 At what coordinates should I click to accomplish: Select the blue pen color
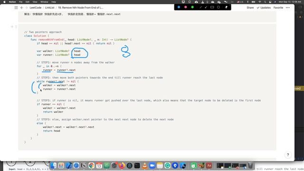(179, 7)
